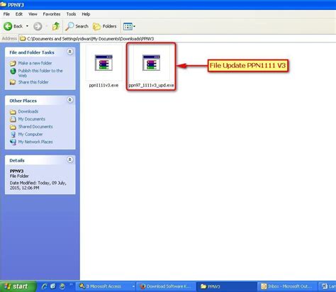Image resolution: width=336 pixels, height=292 pixels.
Task: Click the Shared Documents folder icon
Action: [13, 127]
